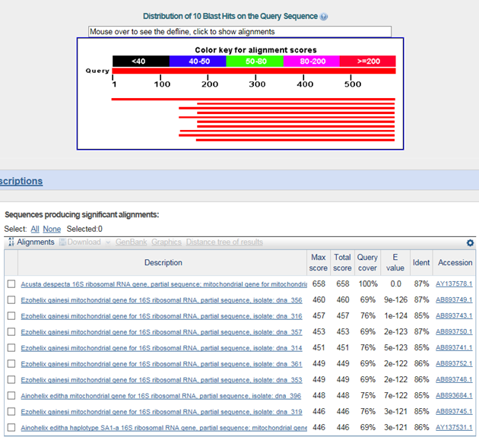
Task: Expand the Descriptions section header
Action: [x=21, y=181]
